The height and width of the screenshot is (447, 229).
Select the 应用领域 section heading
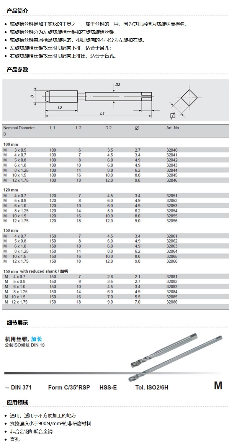pyautogui.click(x=17, y=402)
